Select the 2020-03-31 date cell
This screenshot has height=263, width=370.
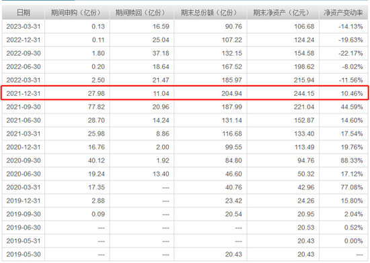(24, 187)
